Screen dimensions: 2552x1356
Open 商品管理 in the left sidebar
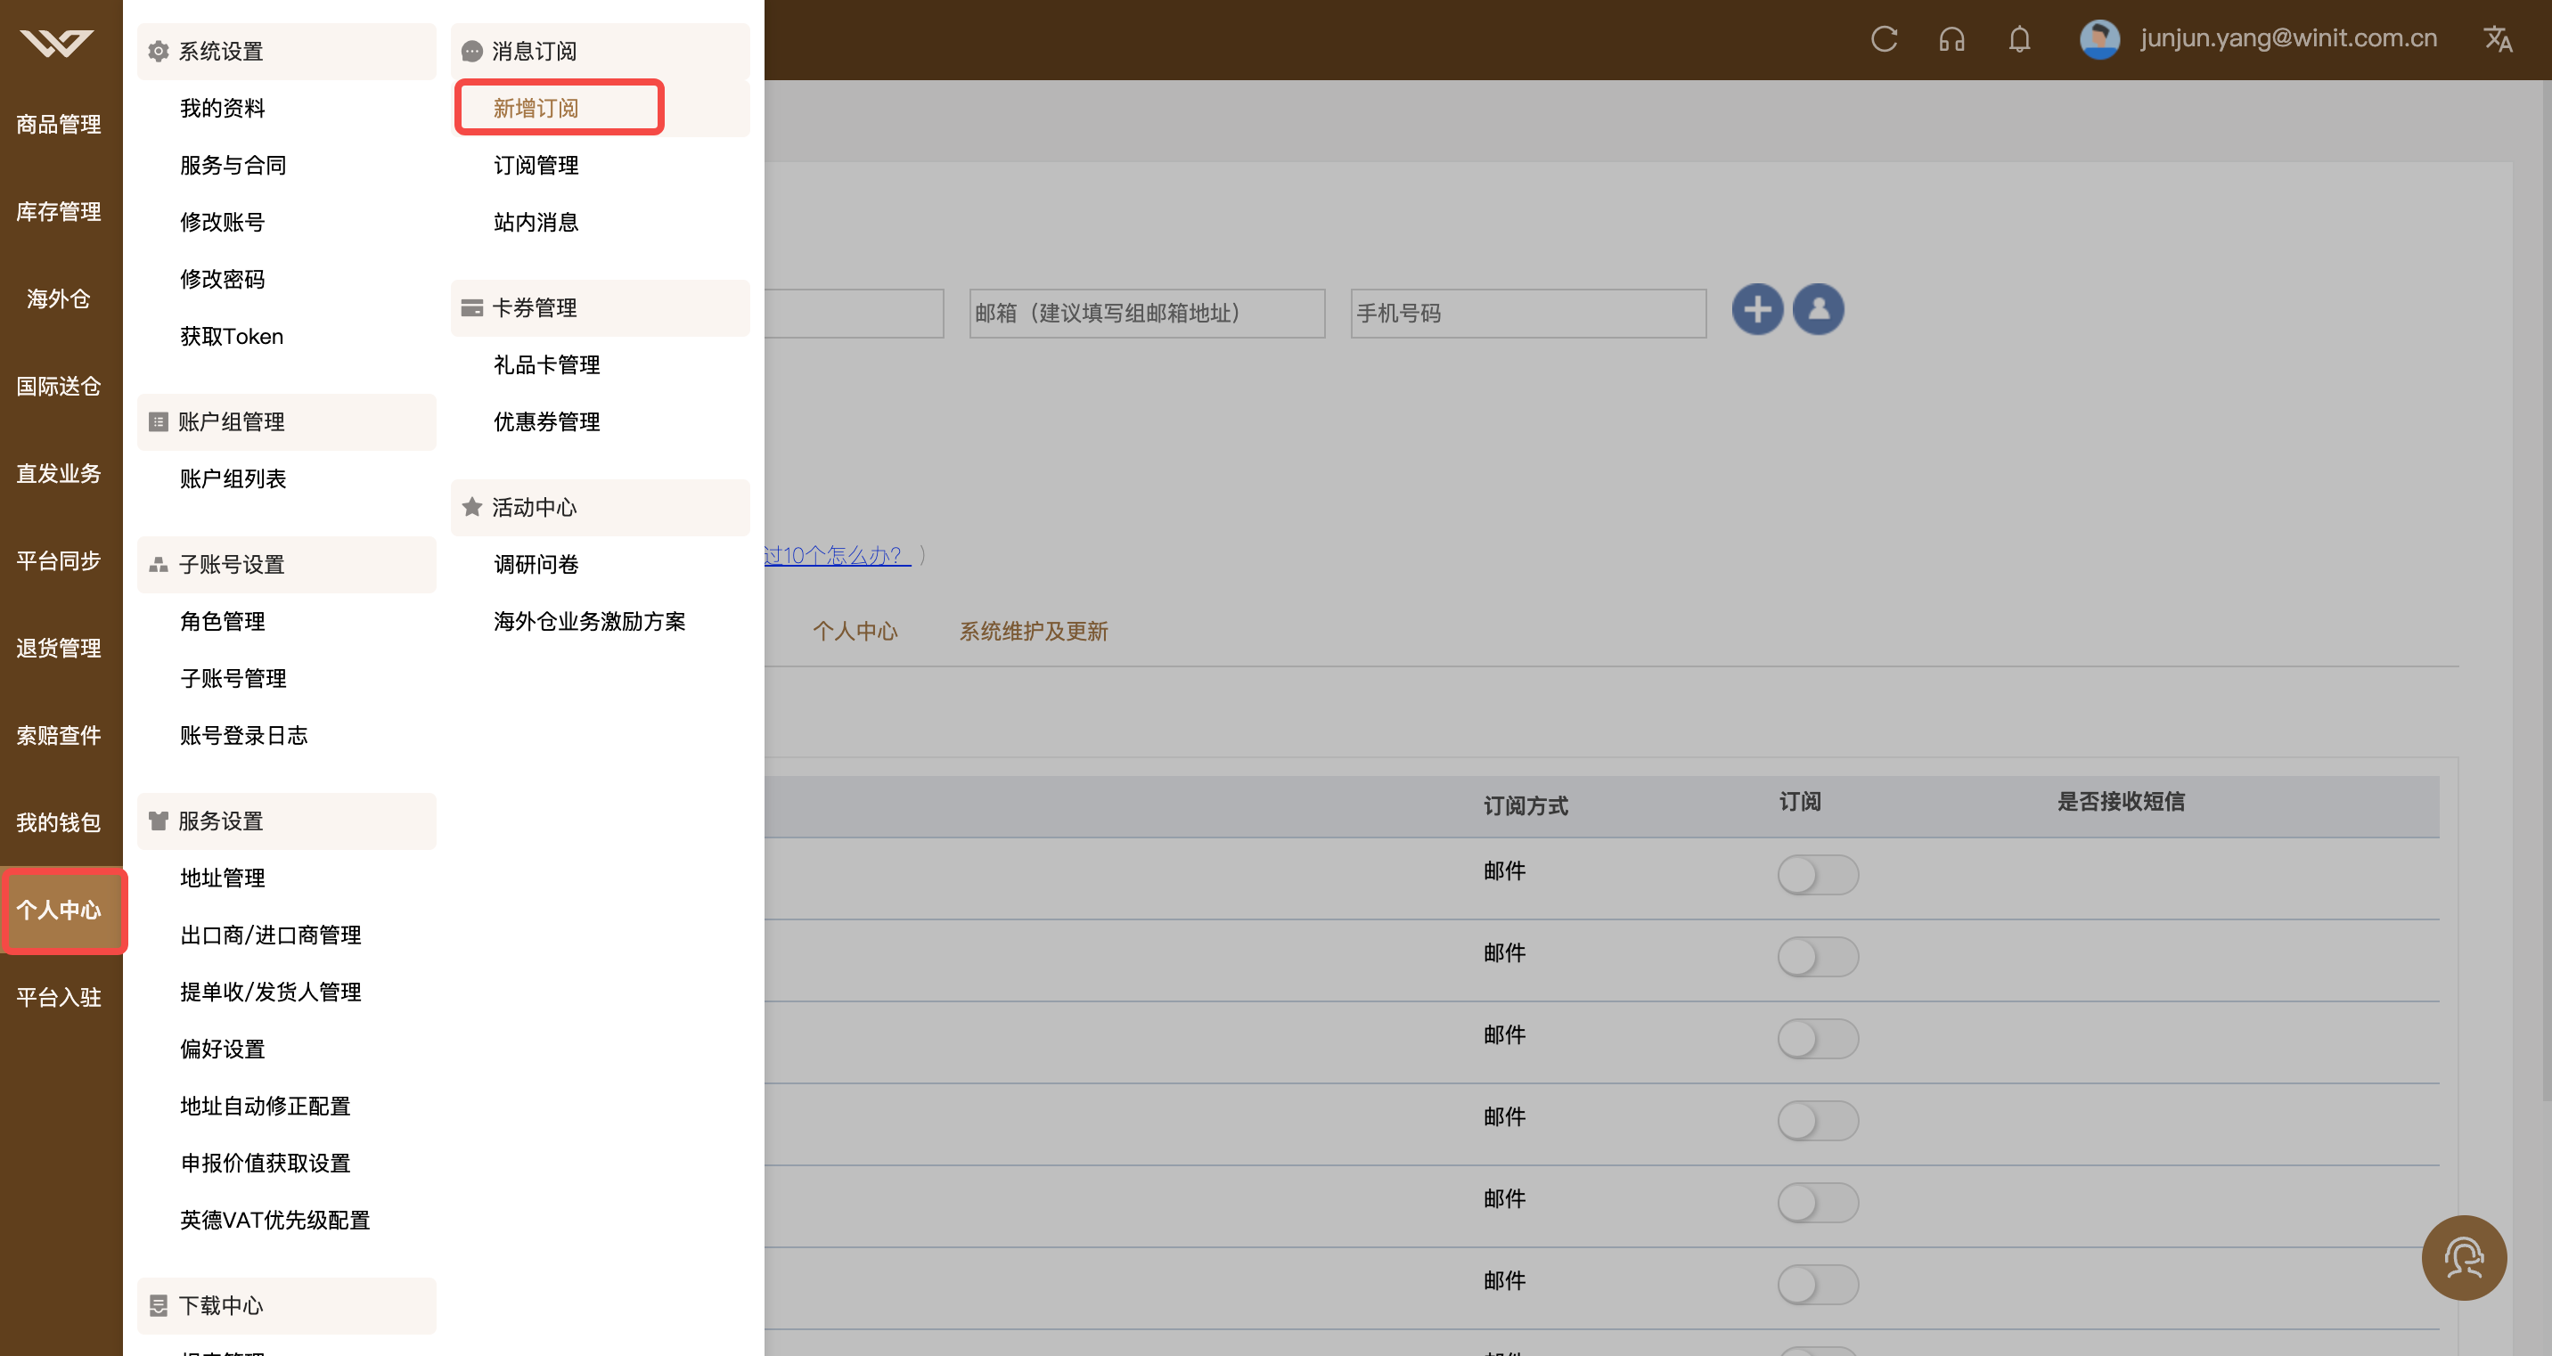click(60, 125)
